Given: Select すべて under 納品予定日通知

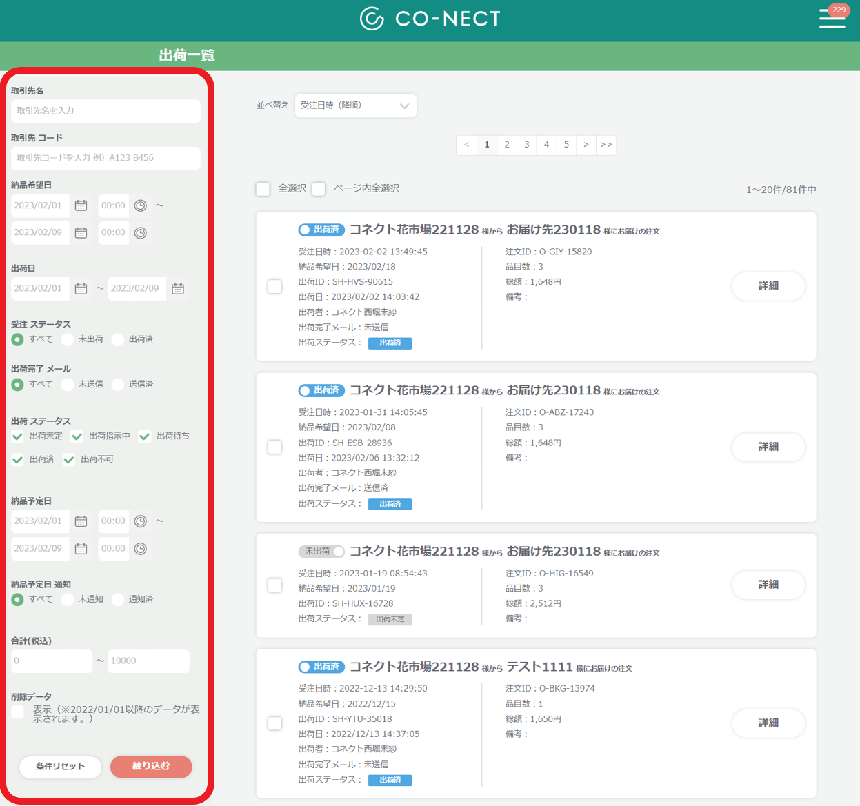Looking at the screenshot, I should tap(18, 599).
